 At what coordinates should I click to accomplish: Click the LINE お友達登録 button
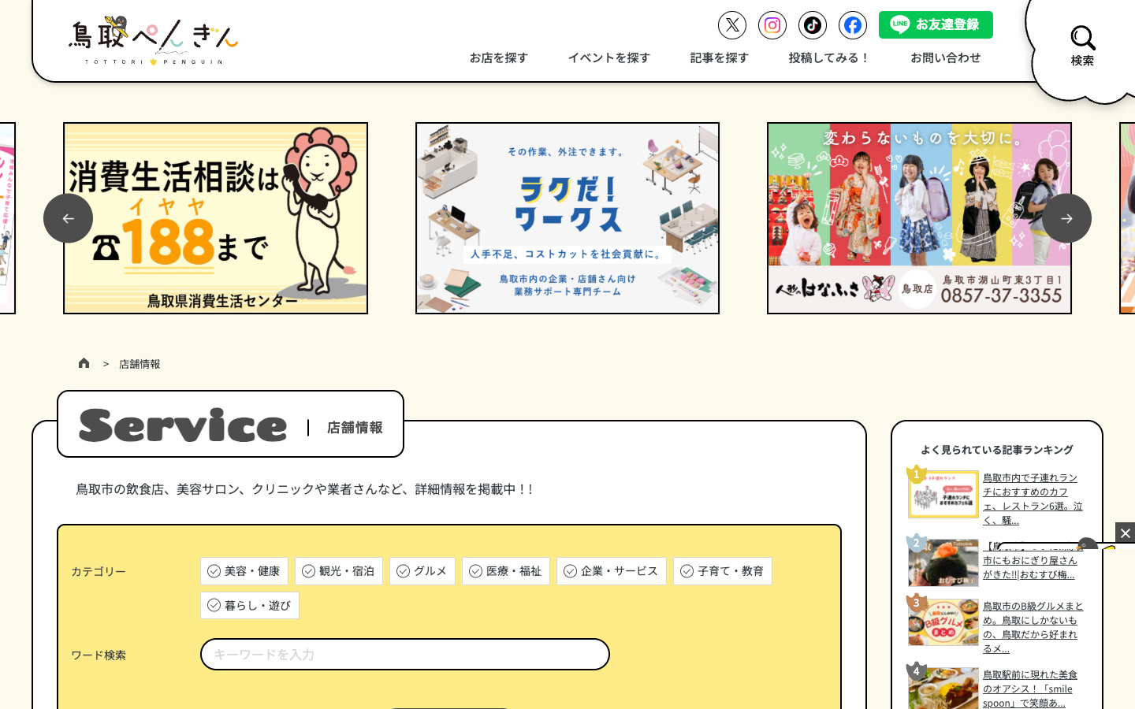tap(936, 24)
